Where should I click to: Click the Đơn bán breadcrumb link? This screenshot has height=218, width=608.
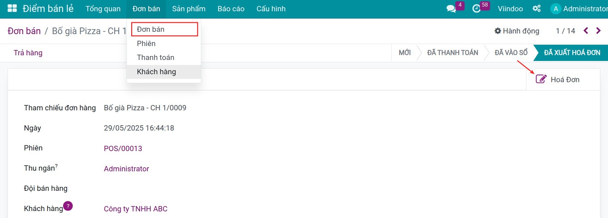(x=24, y=31)
